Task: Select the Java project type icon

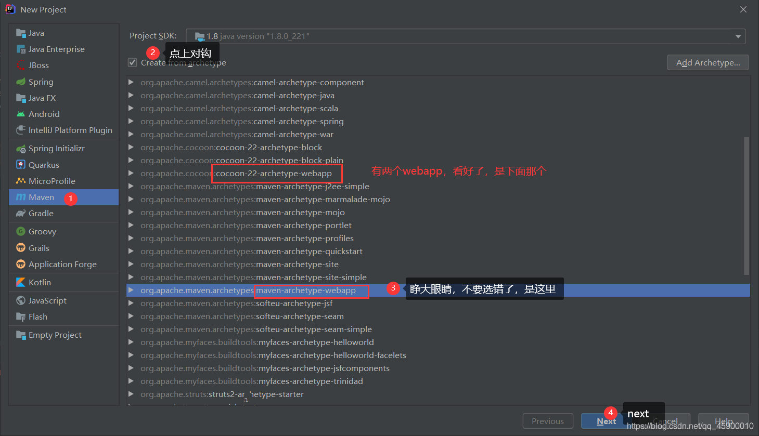Action: (21, 33)
